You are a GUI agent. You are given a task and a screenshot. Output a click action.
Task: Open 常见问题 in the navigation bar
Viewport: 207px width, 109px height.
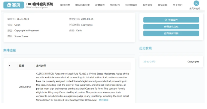pos(163,5)
